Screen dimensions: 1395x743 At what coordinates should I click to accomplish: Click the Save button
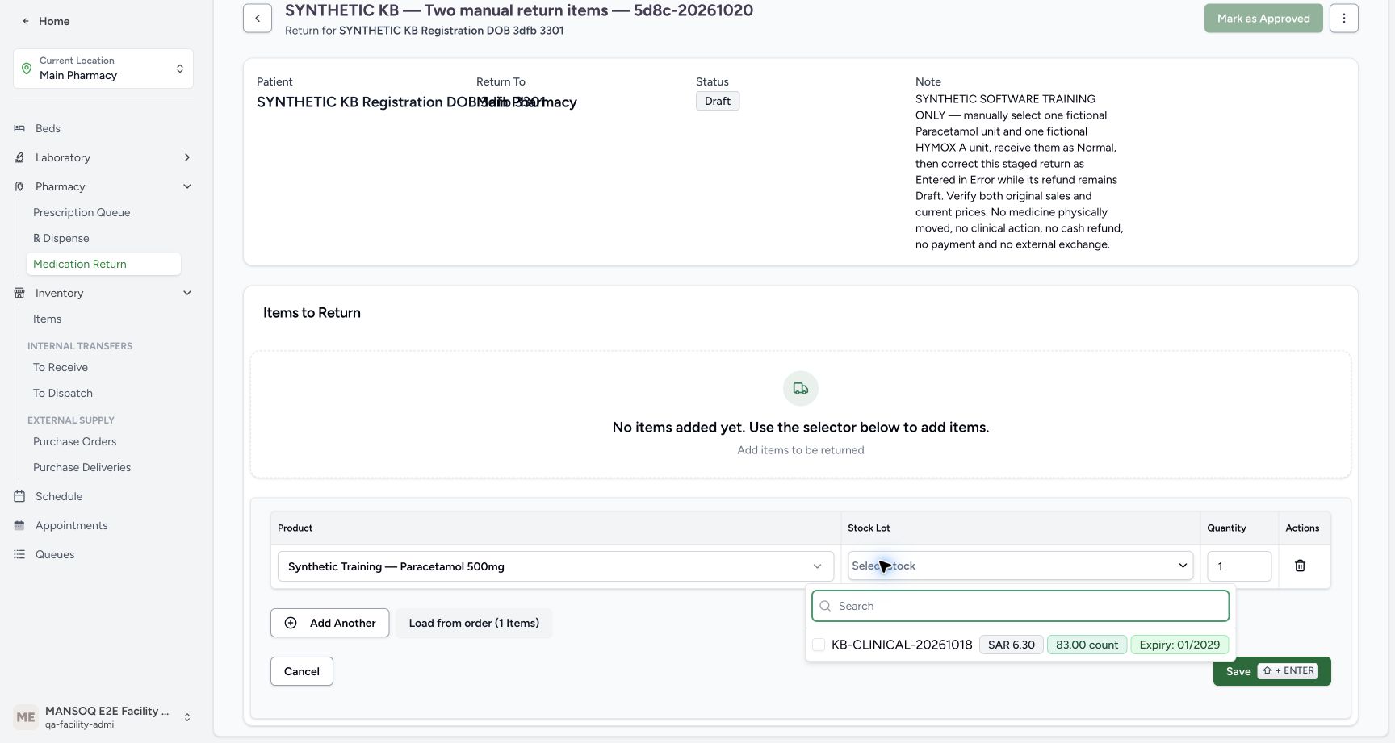point(1272,671)
